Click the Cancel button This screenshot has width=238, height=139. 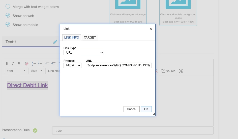click(x=131, y=109)
